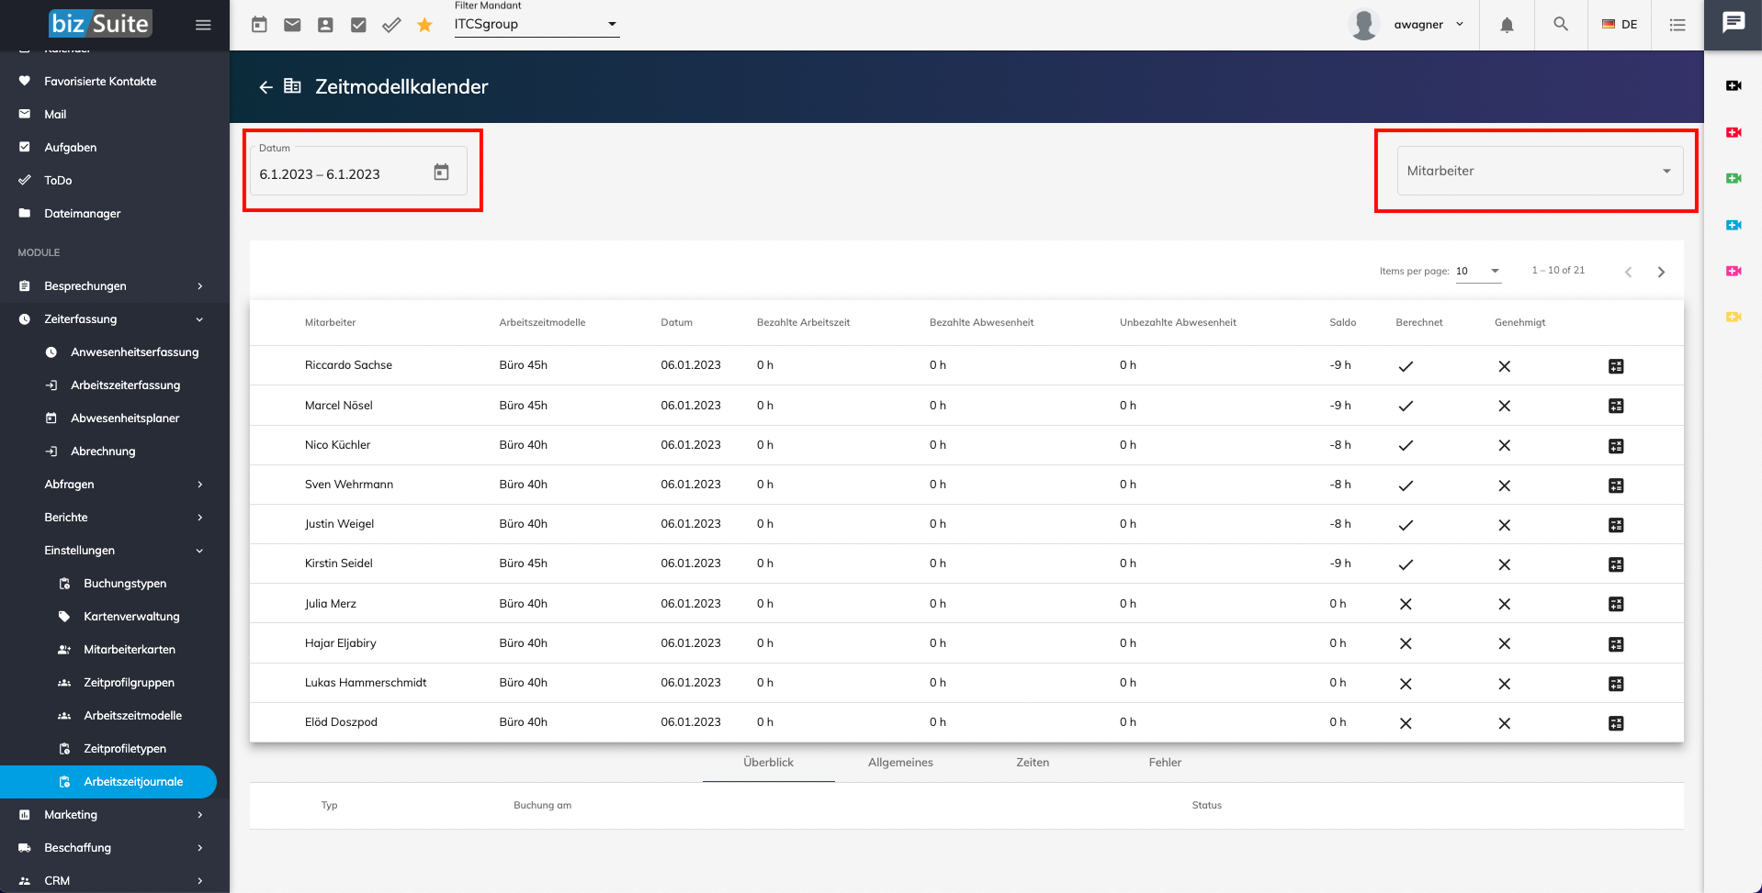This screenshot has height=893, width=1762.
Task: Click the yellow star favorites icon
Action: pyautogui.click(x=424, y=25)
